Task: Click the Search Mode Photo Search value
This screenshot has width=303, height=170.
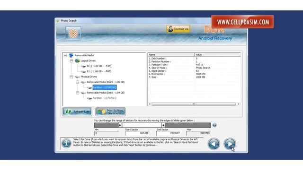Action: pos(203,68)
